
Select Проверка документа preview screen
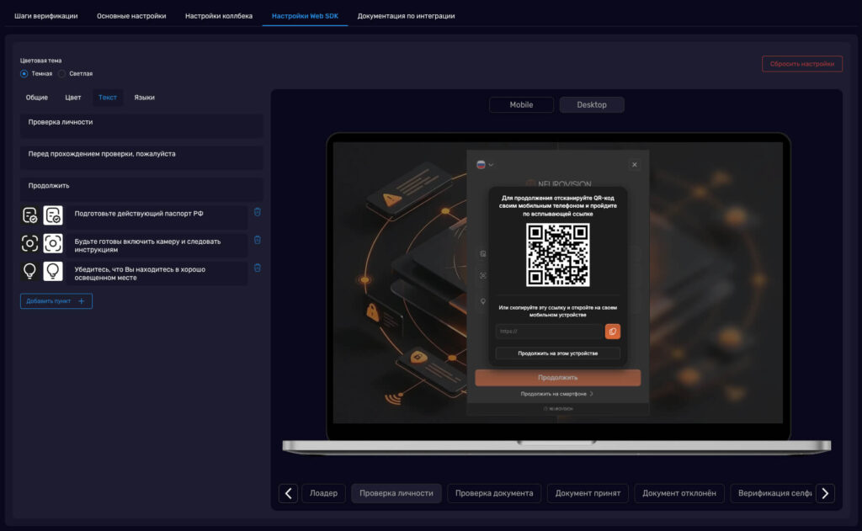pos(494,494)
